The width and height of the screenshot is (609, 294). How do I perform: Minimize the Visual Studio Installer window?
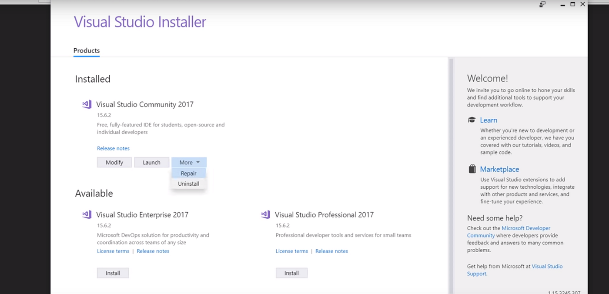562,4
